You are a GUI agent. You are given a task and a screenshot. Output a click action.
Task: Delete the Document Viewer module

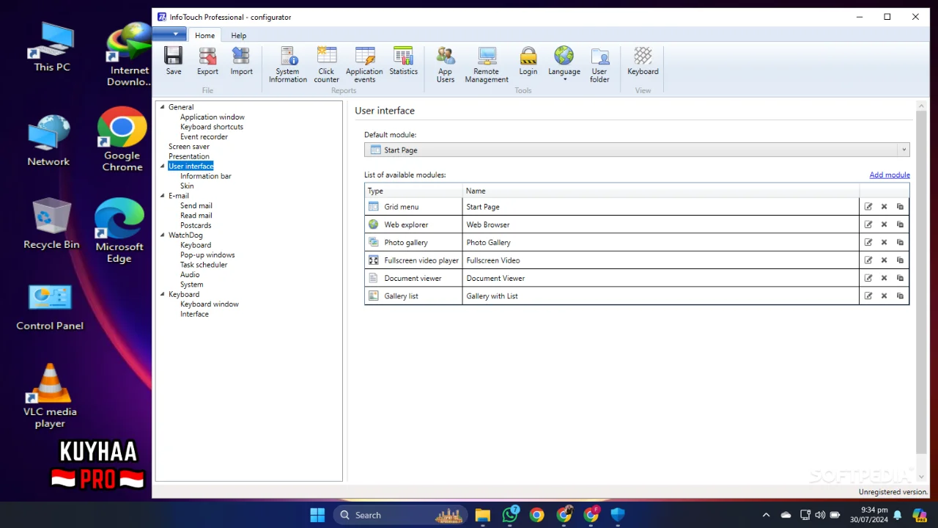[885, 278]
